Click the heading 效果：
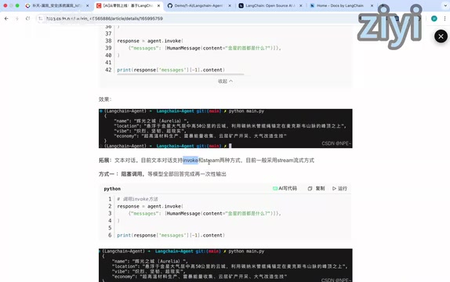450x282 pixels. [x=105, y=99]
